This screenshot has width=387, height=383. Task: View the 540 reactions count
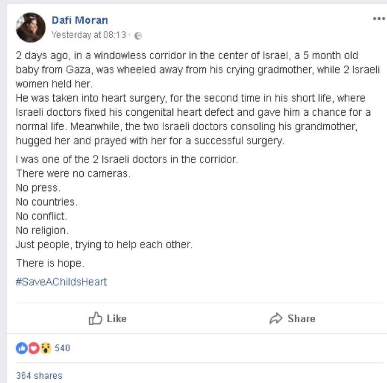62,348
